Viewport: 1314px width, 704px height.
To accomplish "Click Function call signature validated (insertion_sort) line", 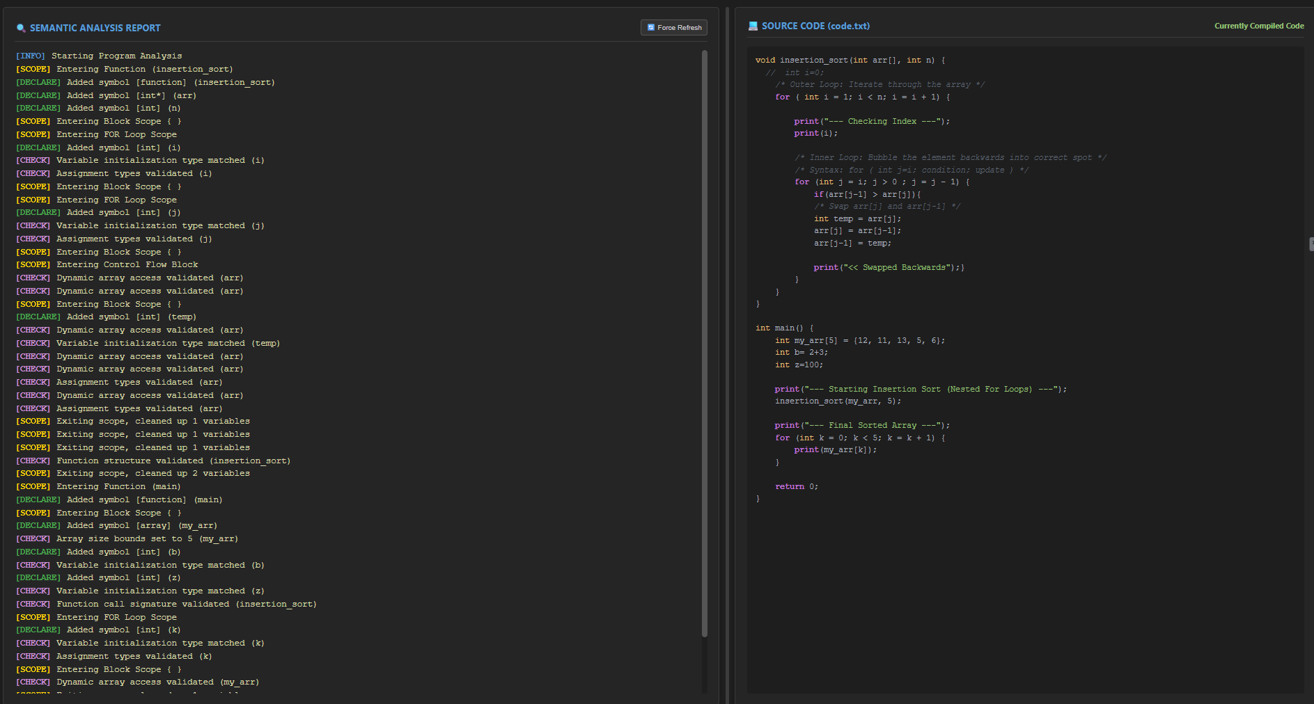I will [x=166, y=604].
